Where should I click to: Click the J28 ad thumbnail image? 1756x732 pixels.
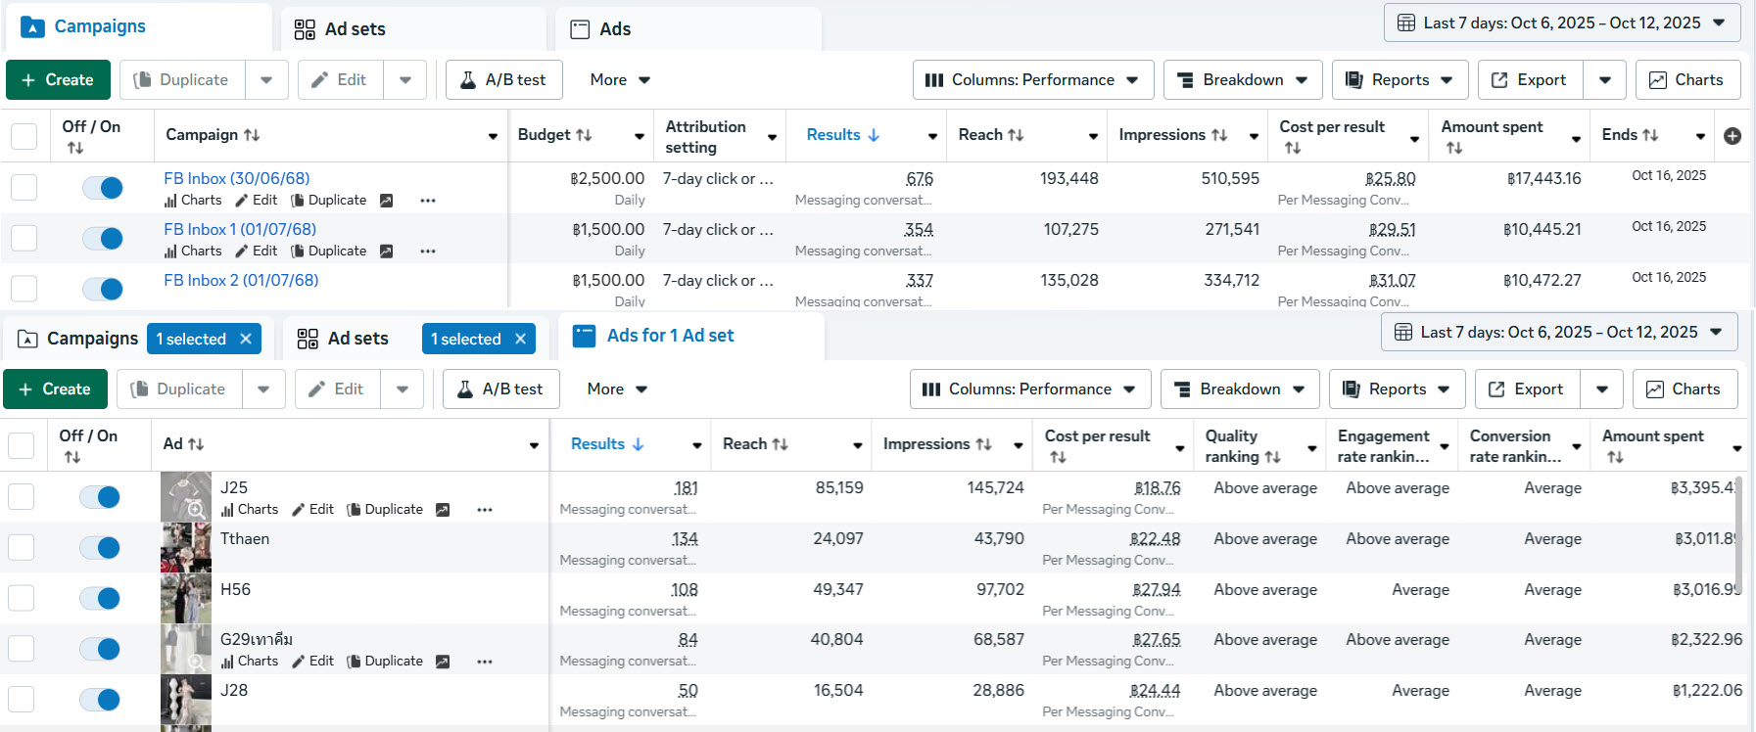point(185,700)
